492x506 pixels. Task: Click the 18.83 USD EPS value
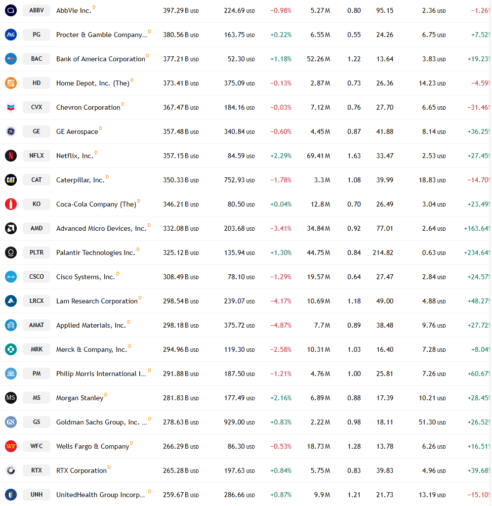click(432, 180)
